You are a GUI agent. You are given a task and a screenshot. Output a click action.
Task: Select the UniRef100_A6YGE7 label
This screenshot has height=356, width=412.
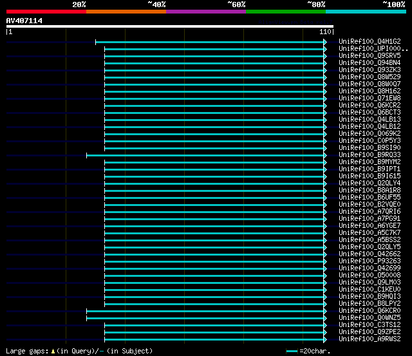click(x=370, y=226)
